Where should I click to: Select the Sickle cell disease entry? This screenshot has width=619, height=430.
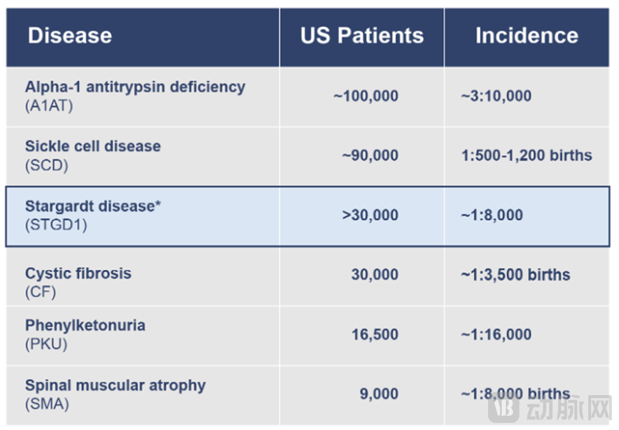point(93,146)
